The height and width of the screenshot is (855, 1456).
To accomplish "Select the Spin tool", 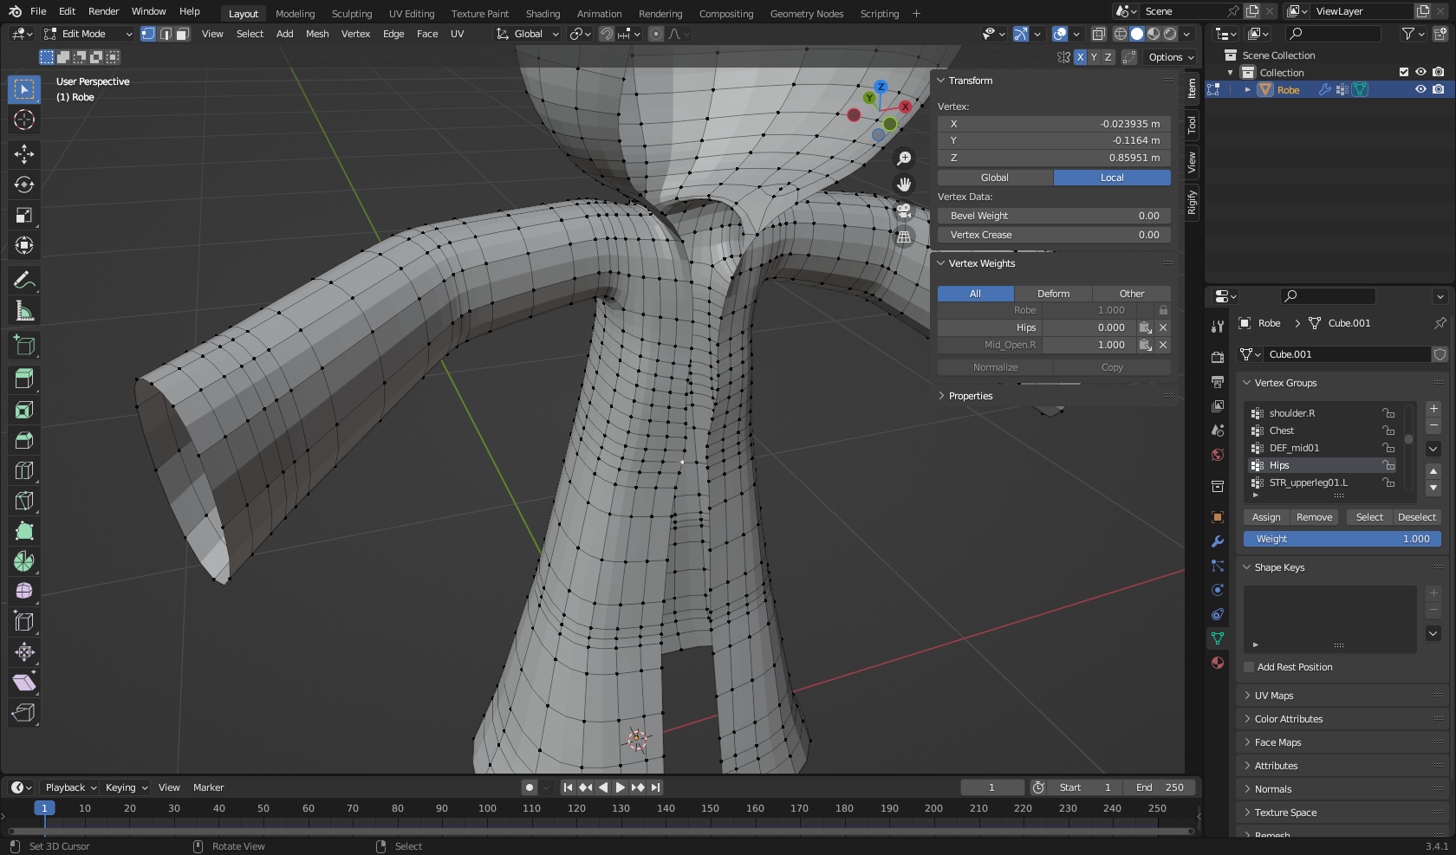I will click(24, 561).
